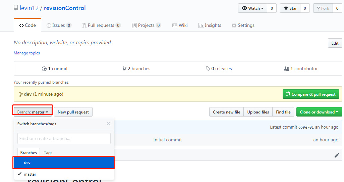Click the Settings gear icon
The height and width of the screenshot is (182, 344).
coord(234,26)
